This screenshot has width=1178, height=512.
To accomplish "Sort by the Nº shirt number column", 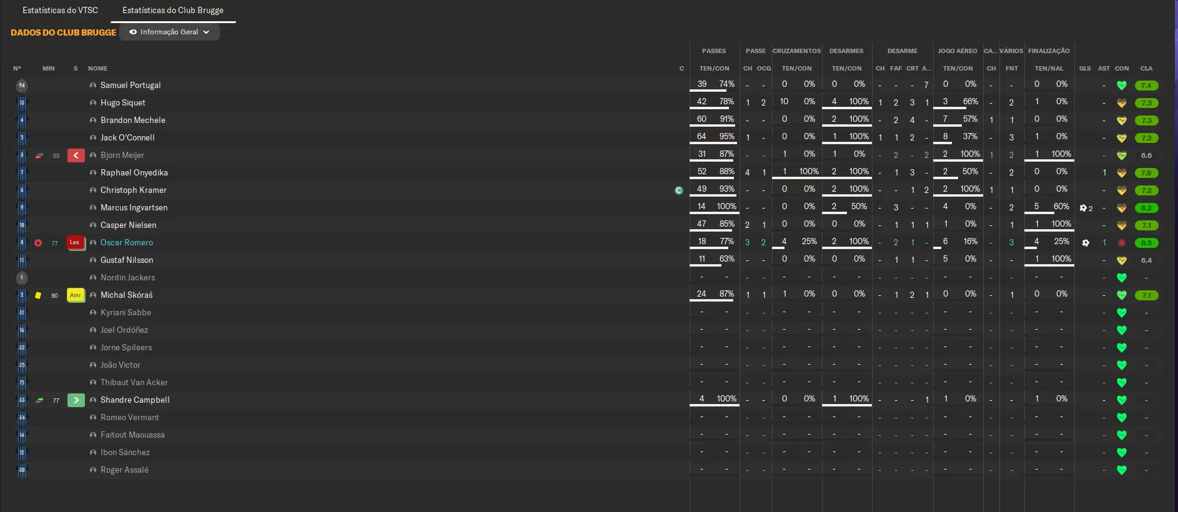I will (17, 69).
